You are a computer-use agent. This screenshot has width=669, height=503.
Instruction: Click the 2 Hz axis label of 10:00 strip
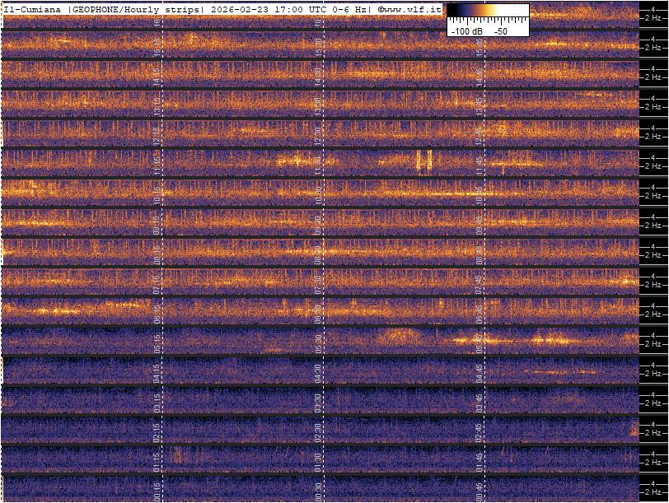[654, 196]
